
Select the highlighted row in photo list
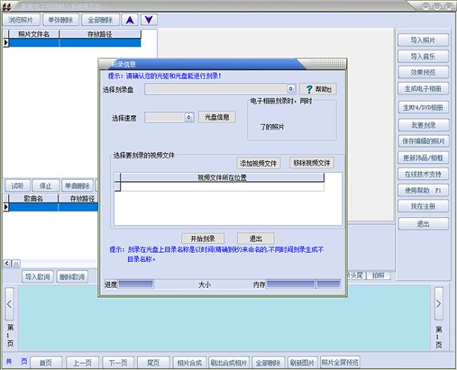pyautogui.click(x=75, y=43)
